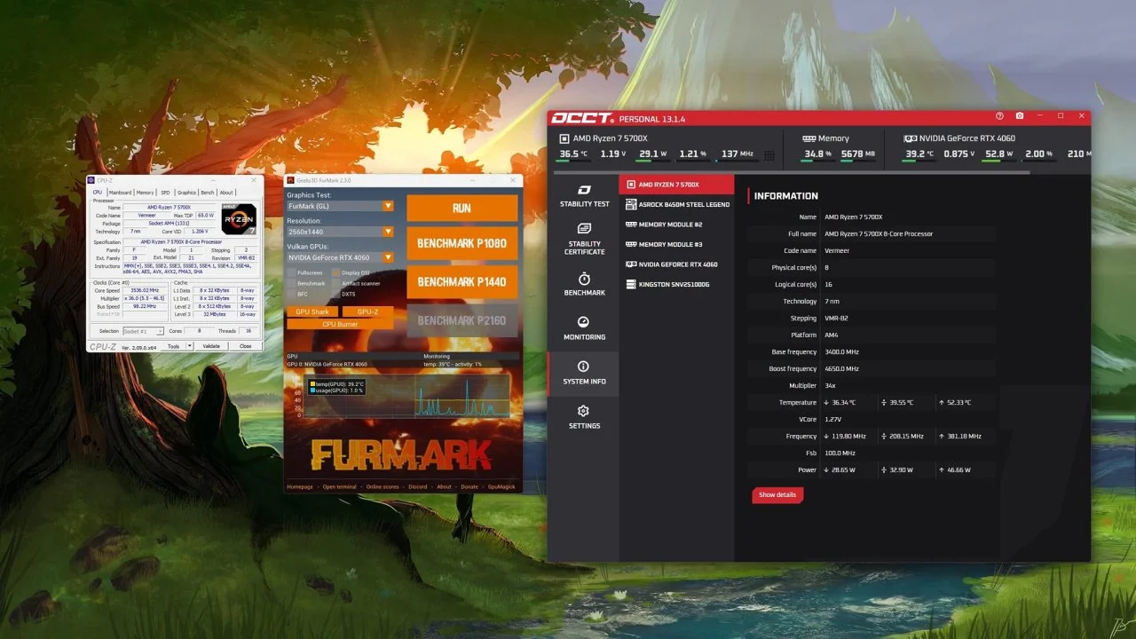Open the Tools dropdown arrow in CPU-Z
Image resolution: width=1136 pixels, height=639 pixels.
(x=190, y=346)
